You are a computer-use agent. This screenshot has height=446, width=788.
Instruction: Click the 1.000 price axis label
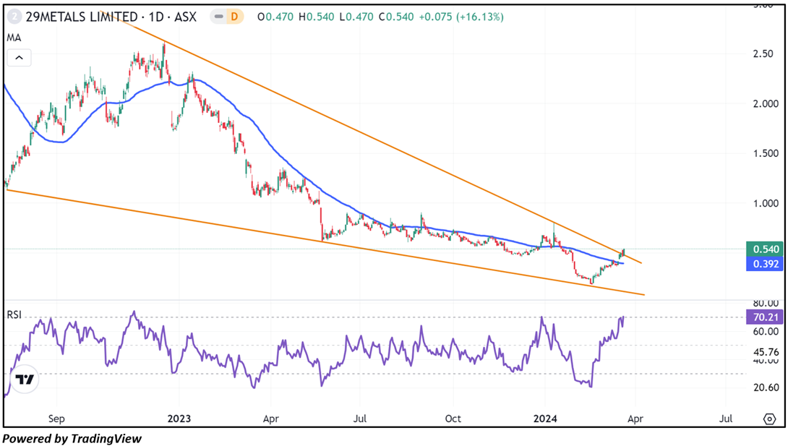(766, 203)
